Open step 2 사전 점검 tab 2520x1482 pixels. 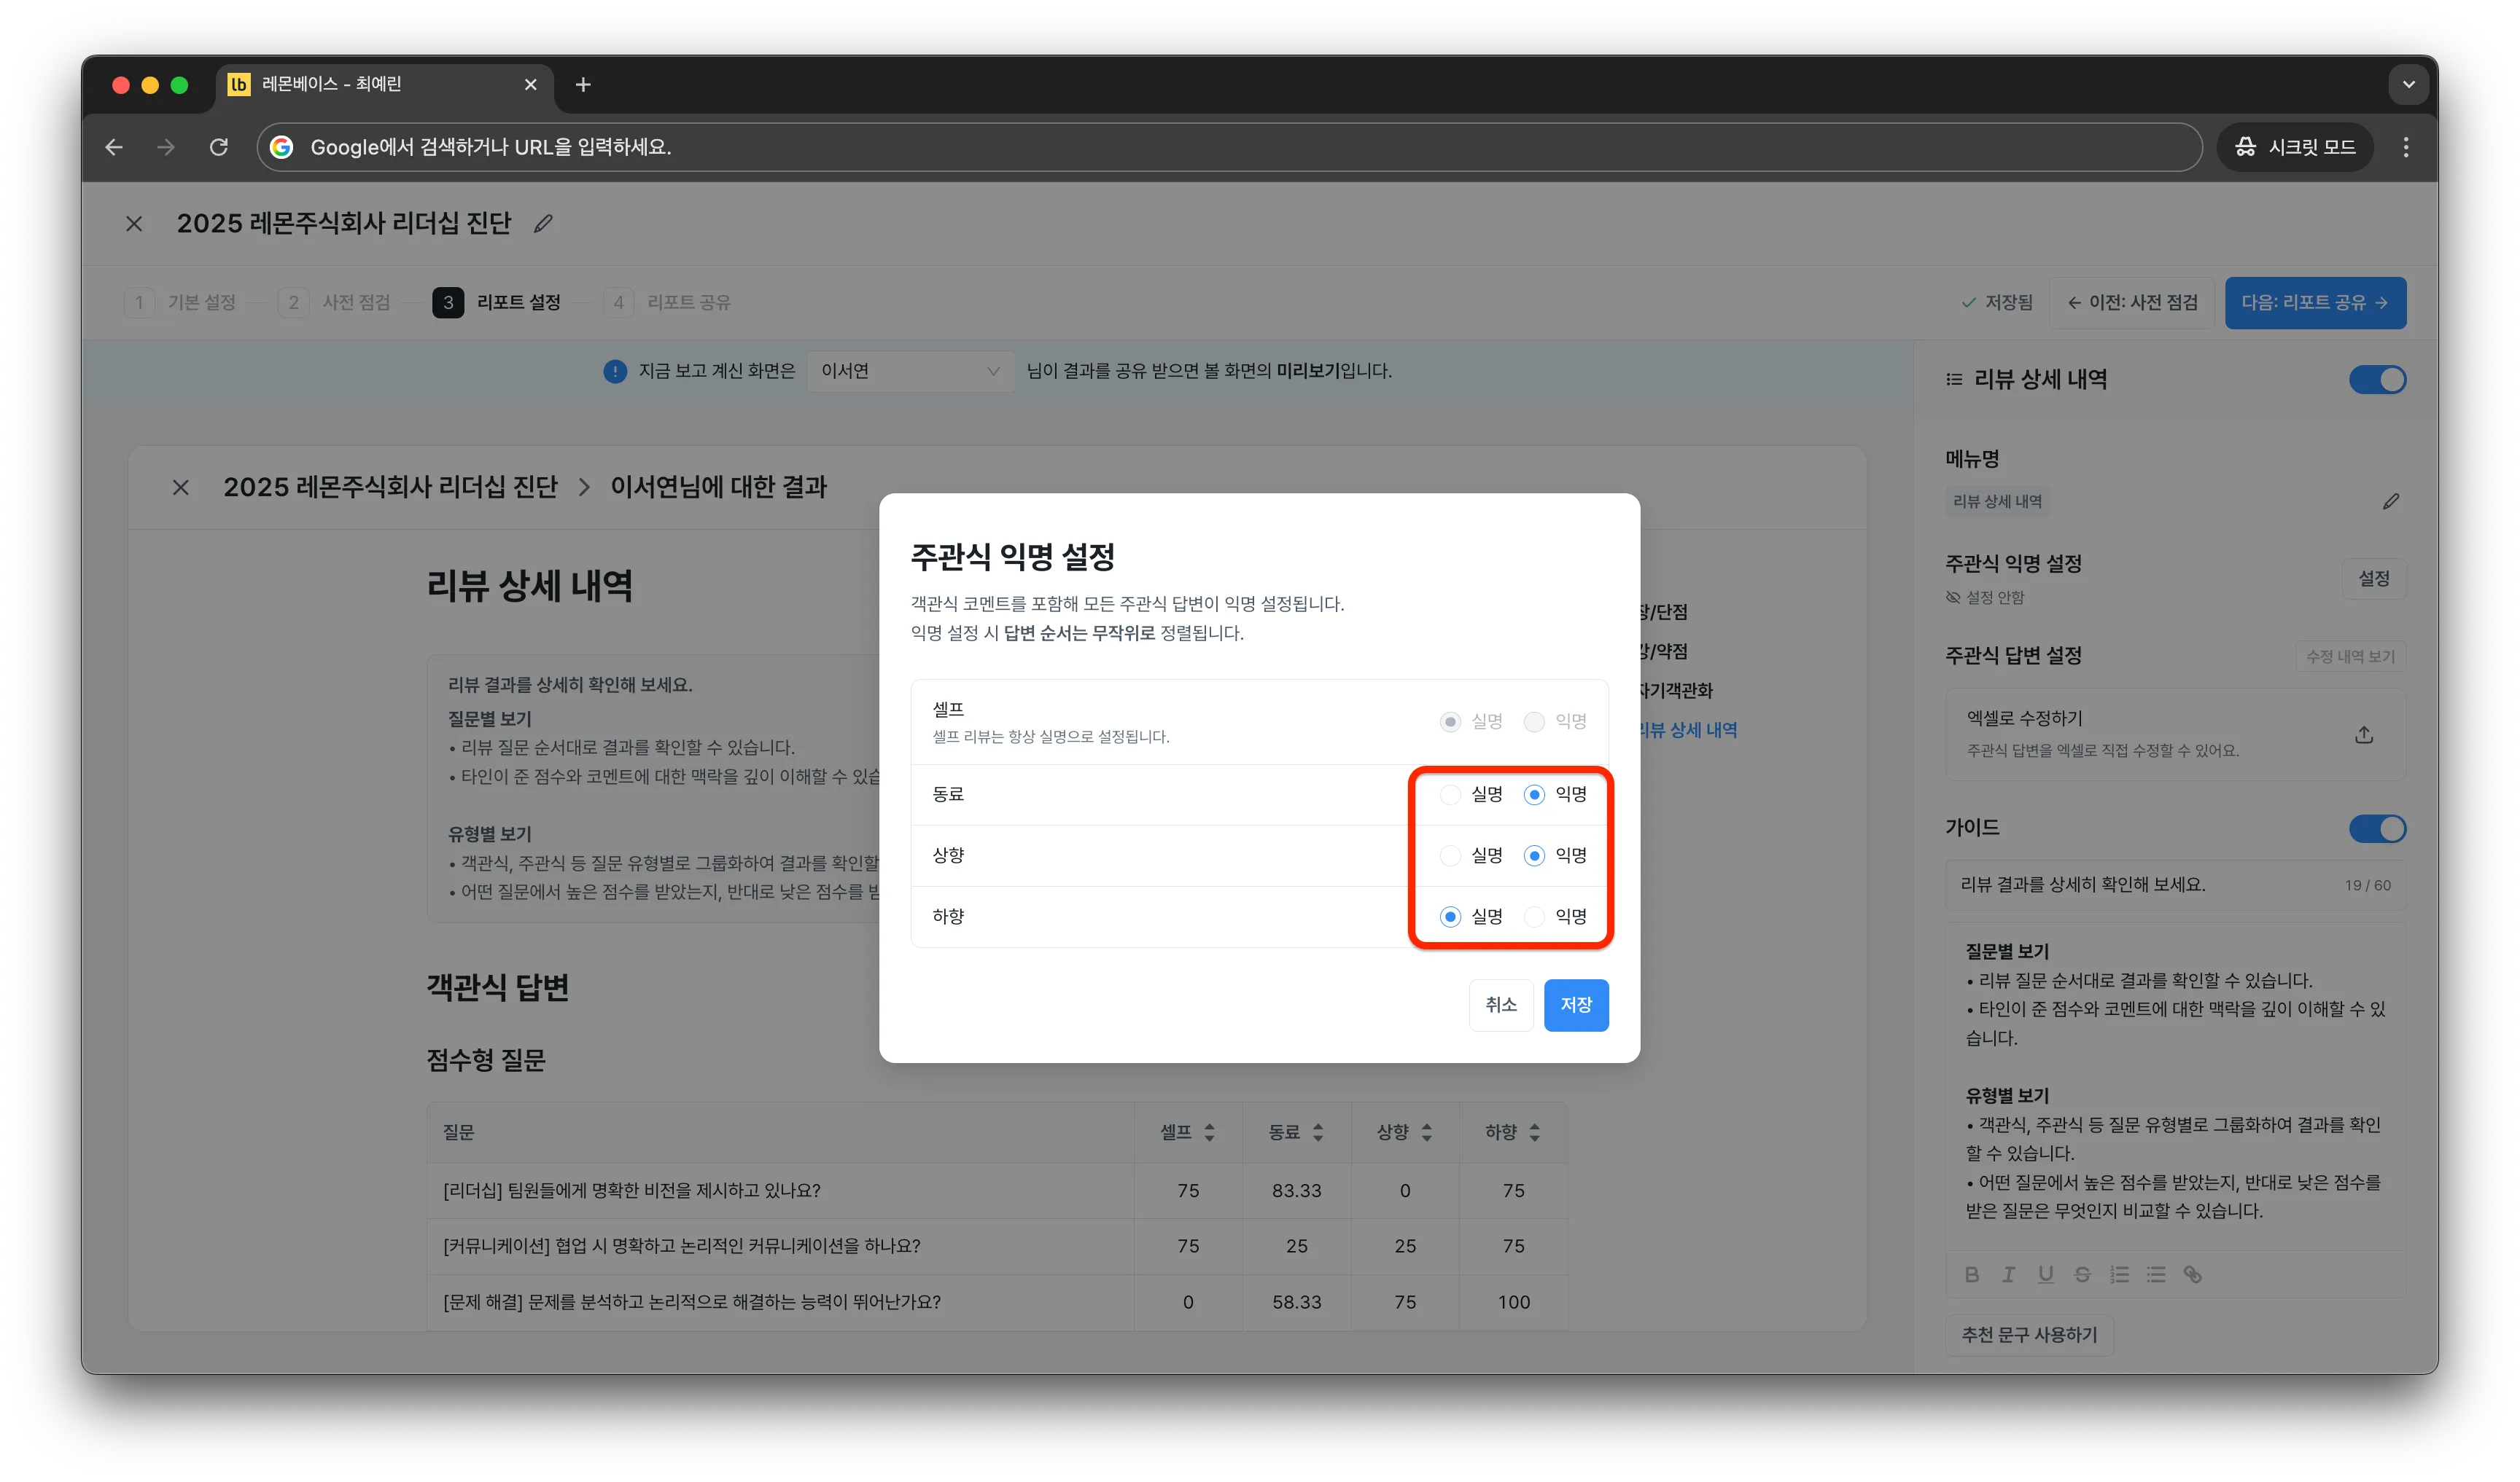(x=334, y=303)
